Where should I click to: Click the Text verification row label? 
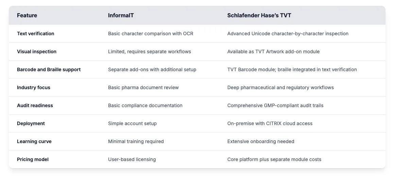pyautogui.click(x=36, y=34)
